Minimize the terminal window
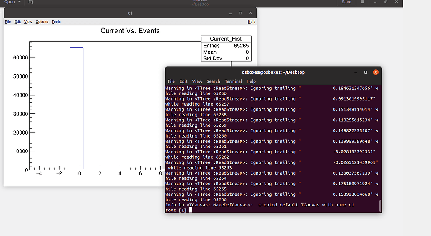The width and height of the screenshot is (431, 236). tap(356, 72)
